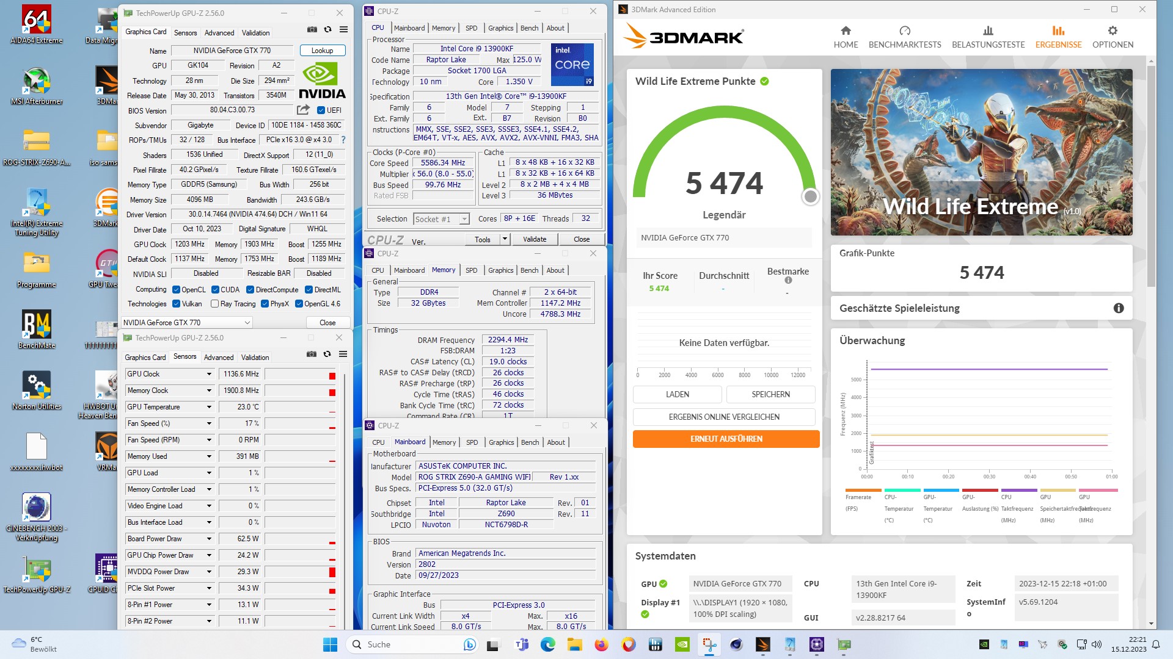Open TechPowerUp GPU-Z desktop icon
This screenshot has width=1173, height=659.
tap(37, 574)
